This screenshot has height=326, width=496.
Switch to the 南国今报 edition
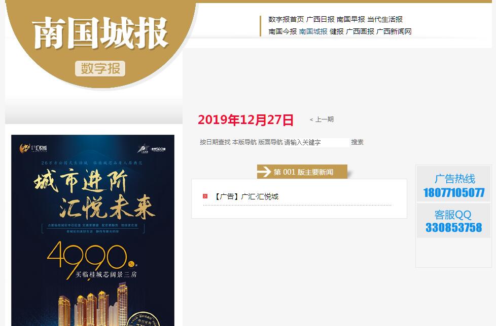(282, 31)
